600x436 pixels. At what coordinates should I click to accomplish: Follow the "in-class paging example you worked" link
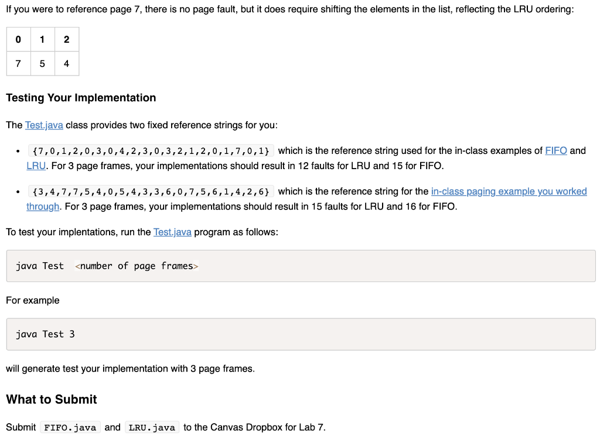509,191
